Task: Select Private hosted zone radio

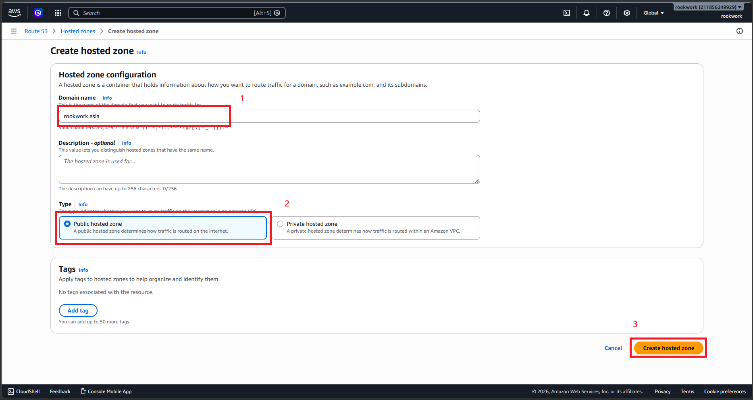Action: [280, 224]
